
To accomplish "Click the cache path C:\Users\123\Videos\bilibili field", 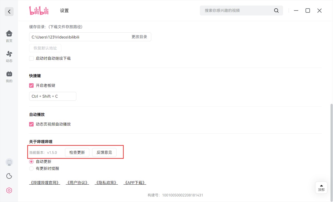I will pos(90,37).
